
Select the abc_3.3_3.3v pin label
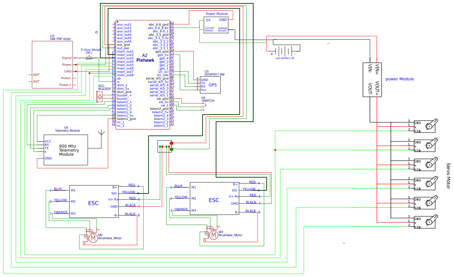(x=158, y=38)
